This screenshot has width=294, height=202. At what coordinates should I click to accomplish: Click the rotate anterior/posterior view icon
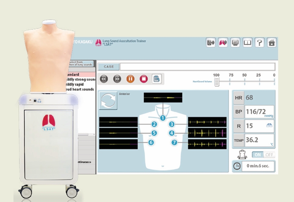(108, 100)
